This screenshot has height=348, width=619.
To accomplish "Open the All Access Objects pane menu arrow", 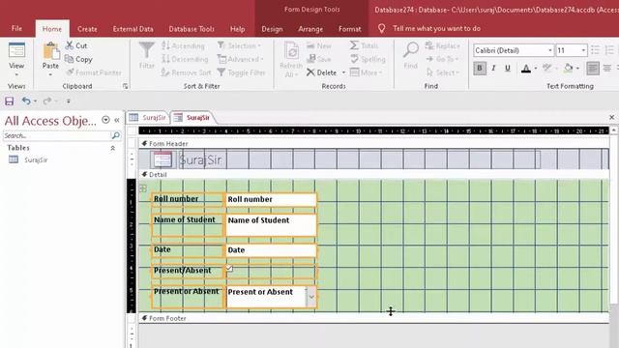I will [105, 120].
